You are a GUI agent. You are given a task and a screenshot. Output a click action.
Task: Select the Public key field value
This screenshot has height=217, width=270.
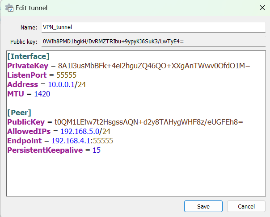[153, 42]
